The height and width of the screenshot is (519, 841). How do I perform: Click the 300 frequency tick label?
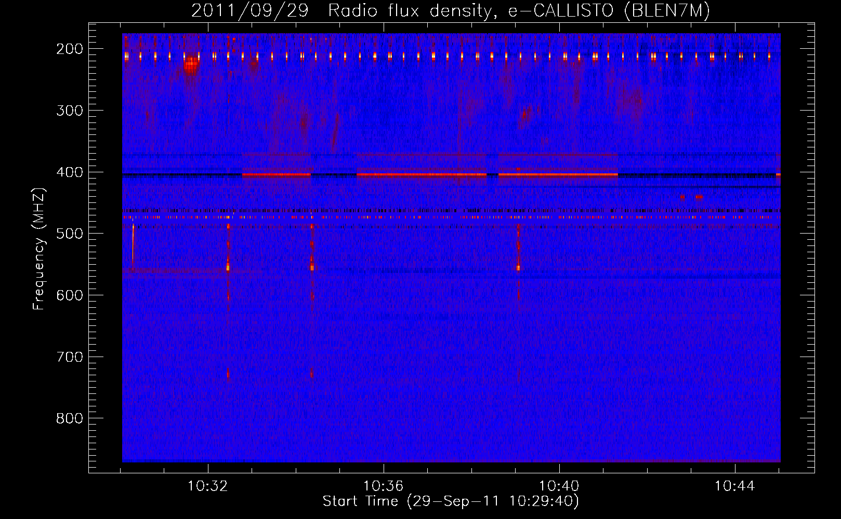coord(70,111)
